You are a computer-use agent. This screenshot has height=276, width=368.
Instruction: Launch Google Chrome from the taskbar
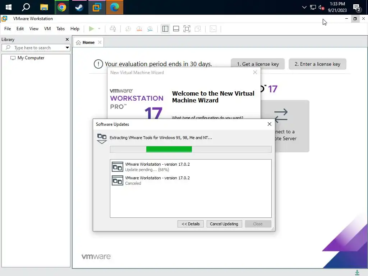click(62, 7)
